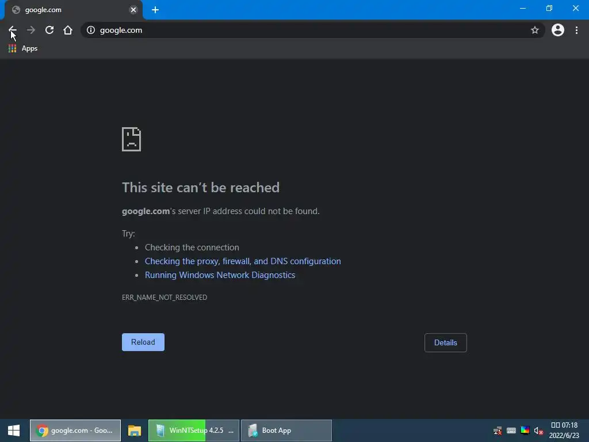Click the colorful display tray icon
Image resolution: width=589 pixels, height=442 pixels.
pos(525,430)
